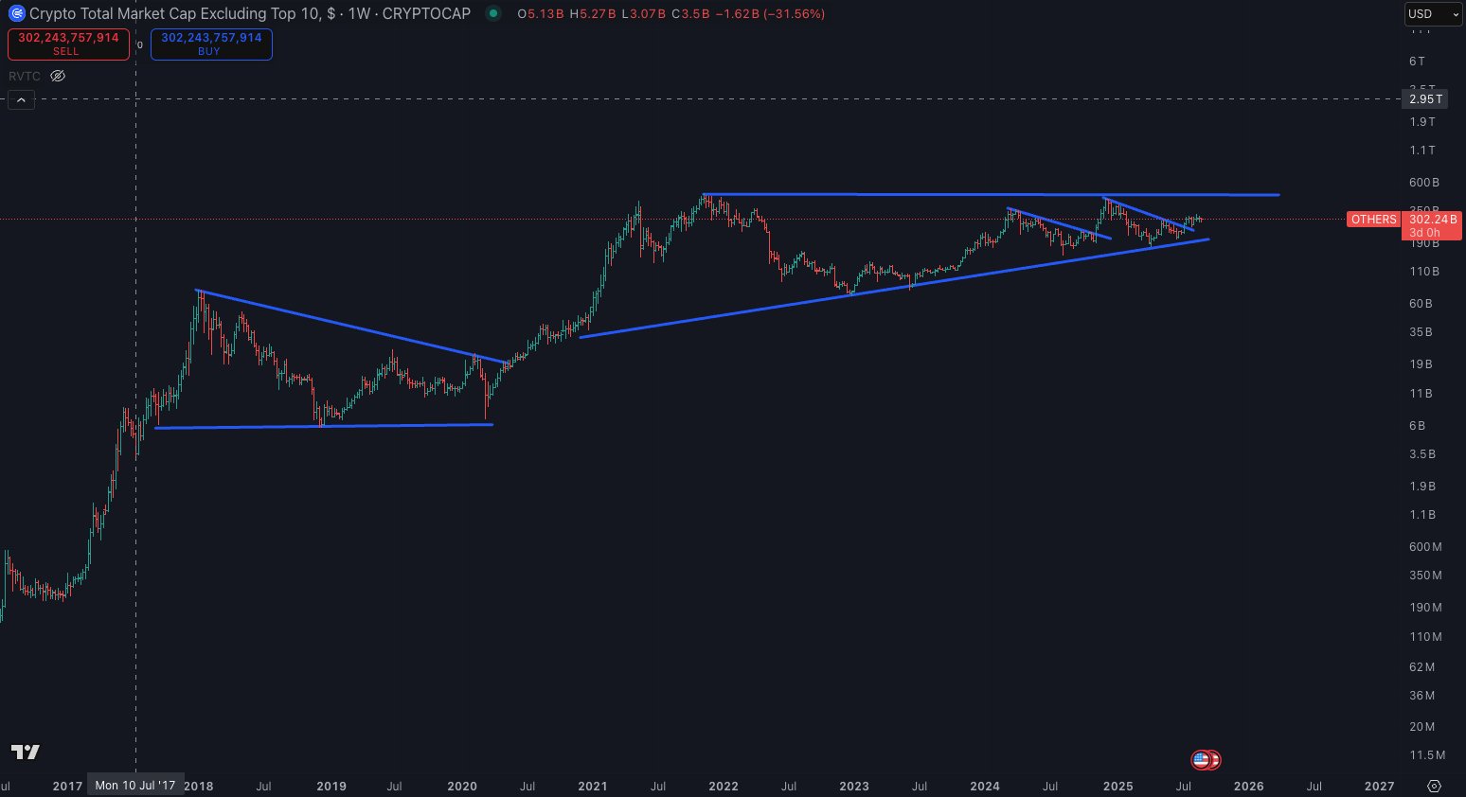The image size is (1466, 797).
Task: Click 2026 on the time axis
Action: click(x=1248, y=786)
